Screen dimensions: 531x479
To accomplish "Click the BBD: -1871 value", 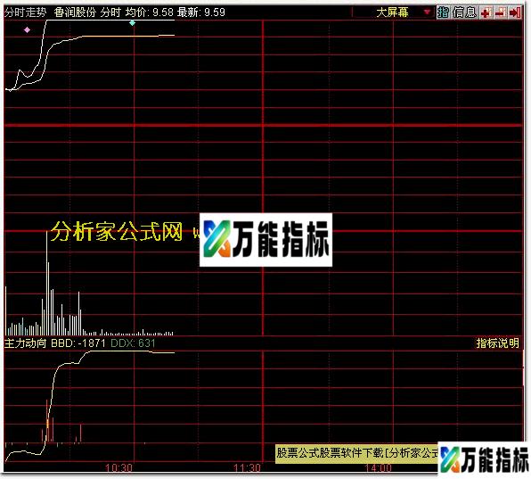I will point(78,343).
